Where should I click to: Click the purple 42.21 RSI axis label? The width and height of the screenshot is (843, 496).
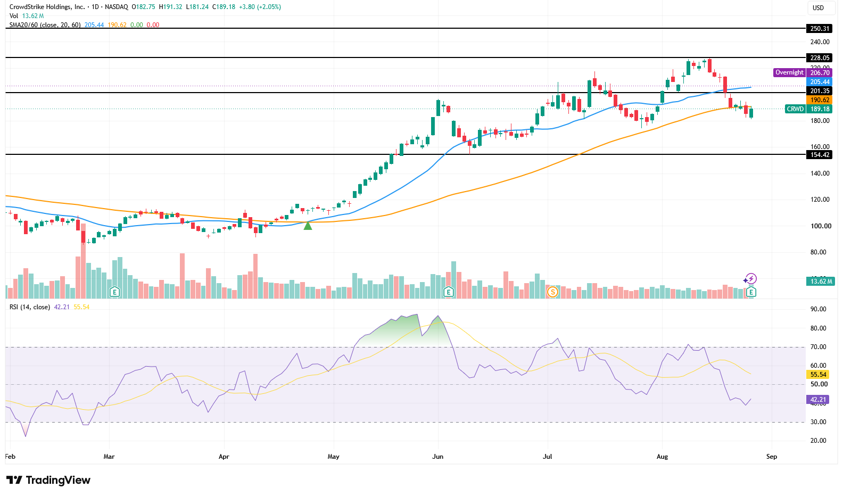click(819, 400)
